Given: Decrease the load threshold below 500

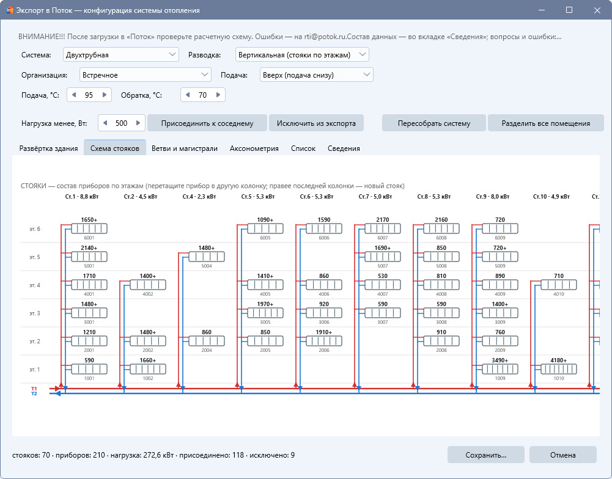Looking at the screenshot, I should click(105, 123).
